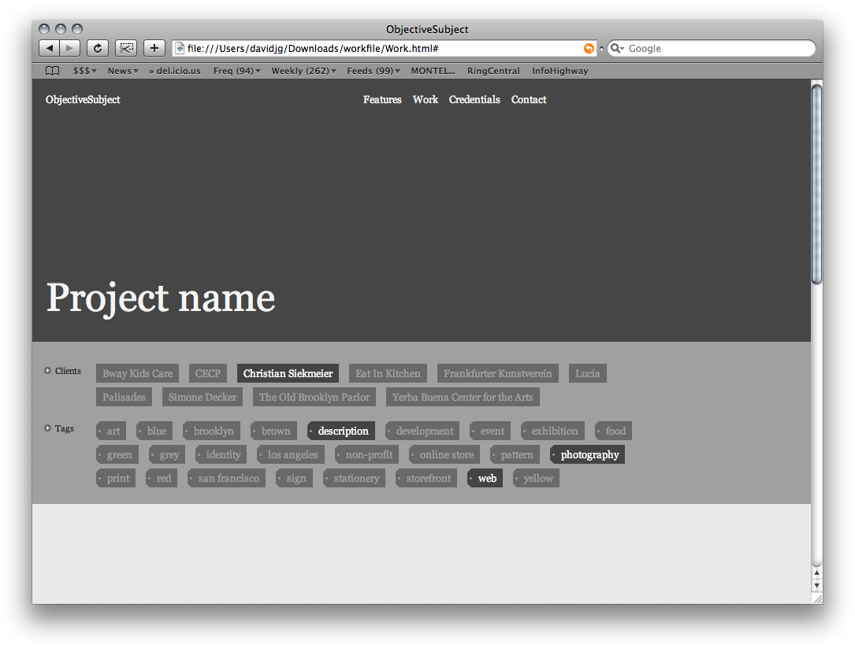The width and height of the screenshot is (855, 648).
Task: Toggle the storefront tag
Action: (426, 478)
